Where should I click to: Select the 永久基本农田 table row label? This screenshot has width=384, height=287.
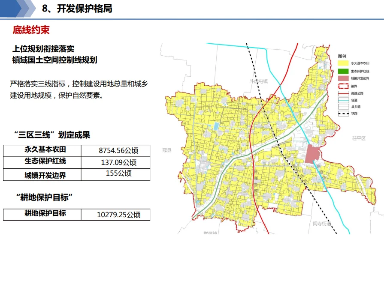click(x=45, y=150)
